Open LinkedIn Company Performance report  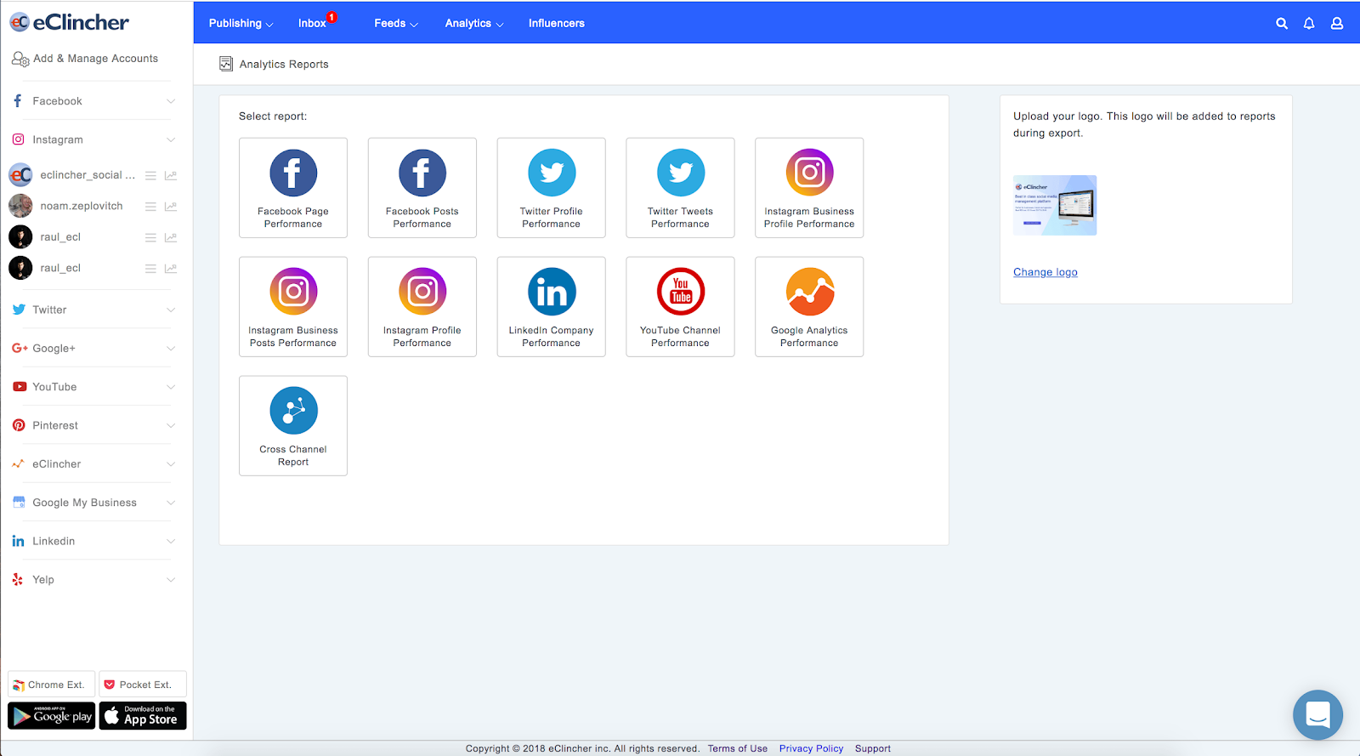(x=552, y=307)
